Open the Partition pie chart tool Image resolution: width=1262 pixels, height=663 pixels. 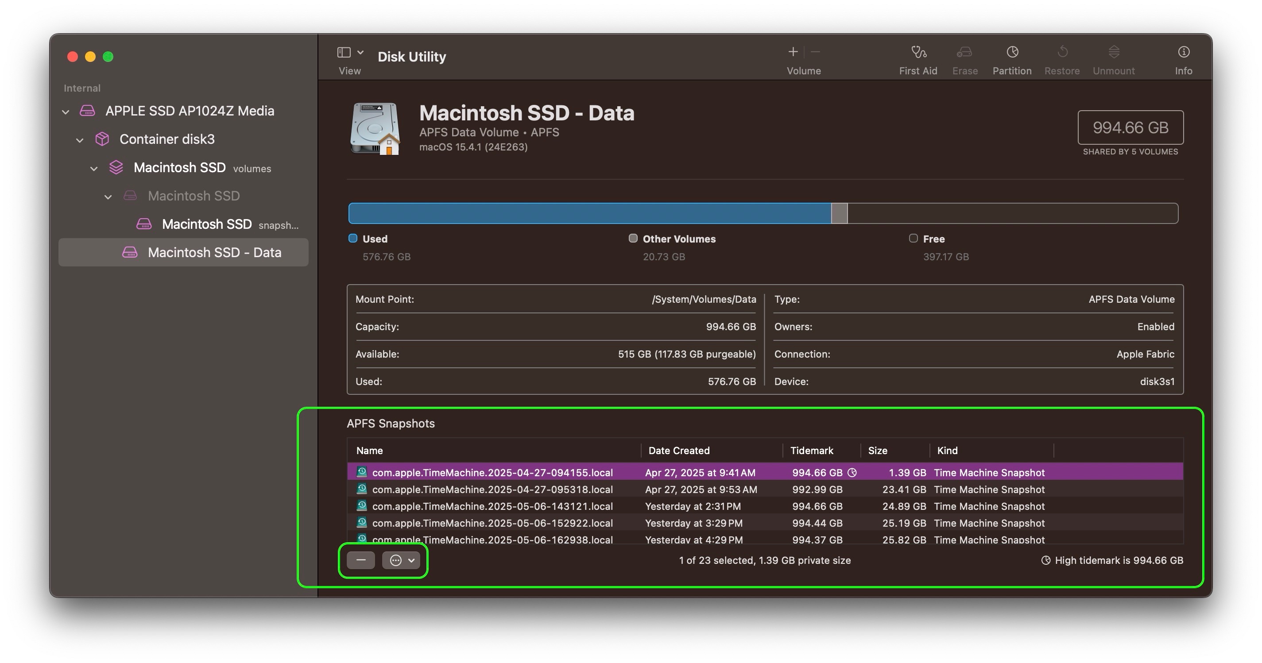[x=1012, y=52]
